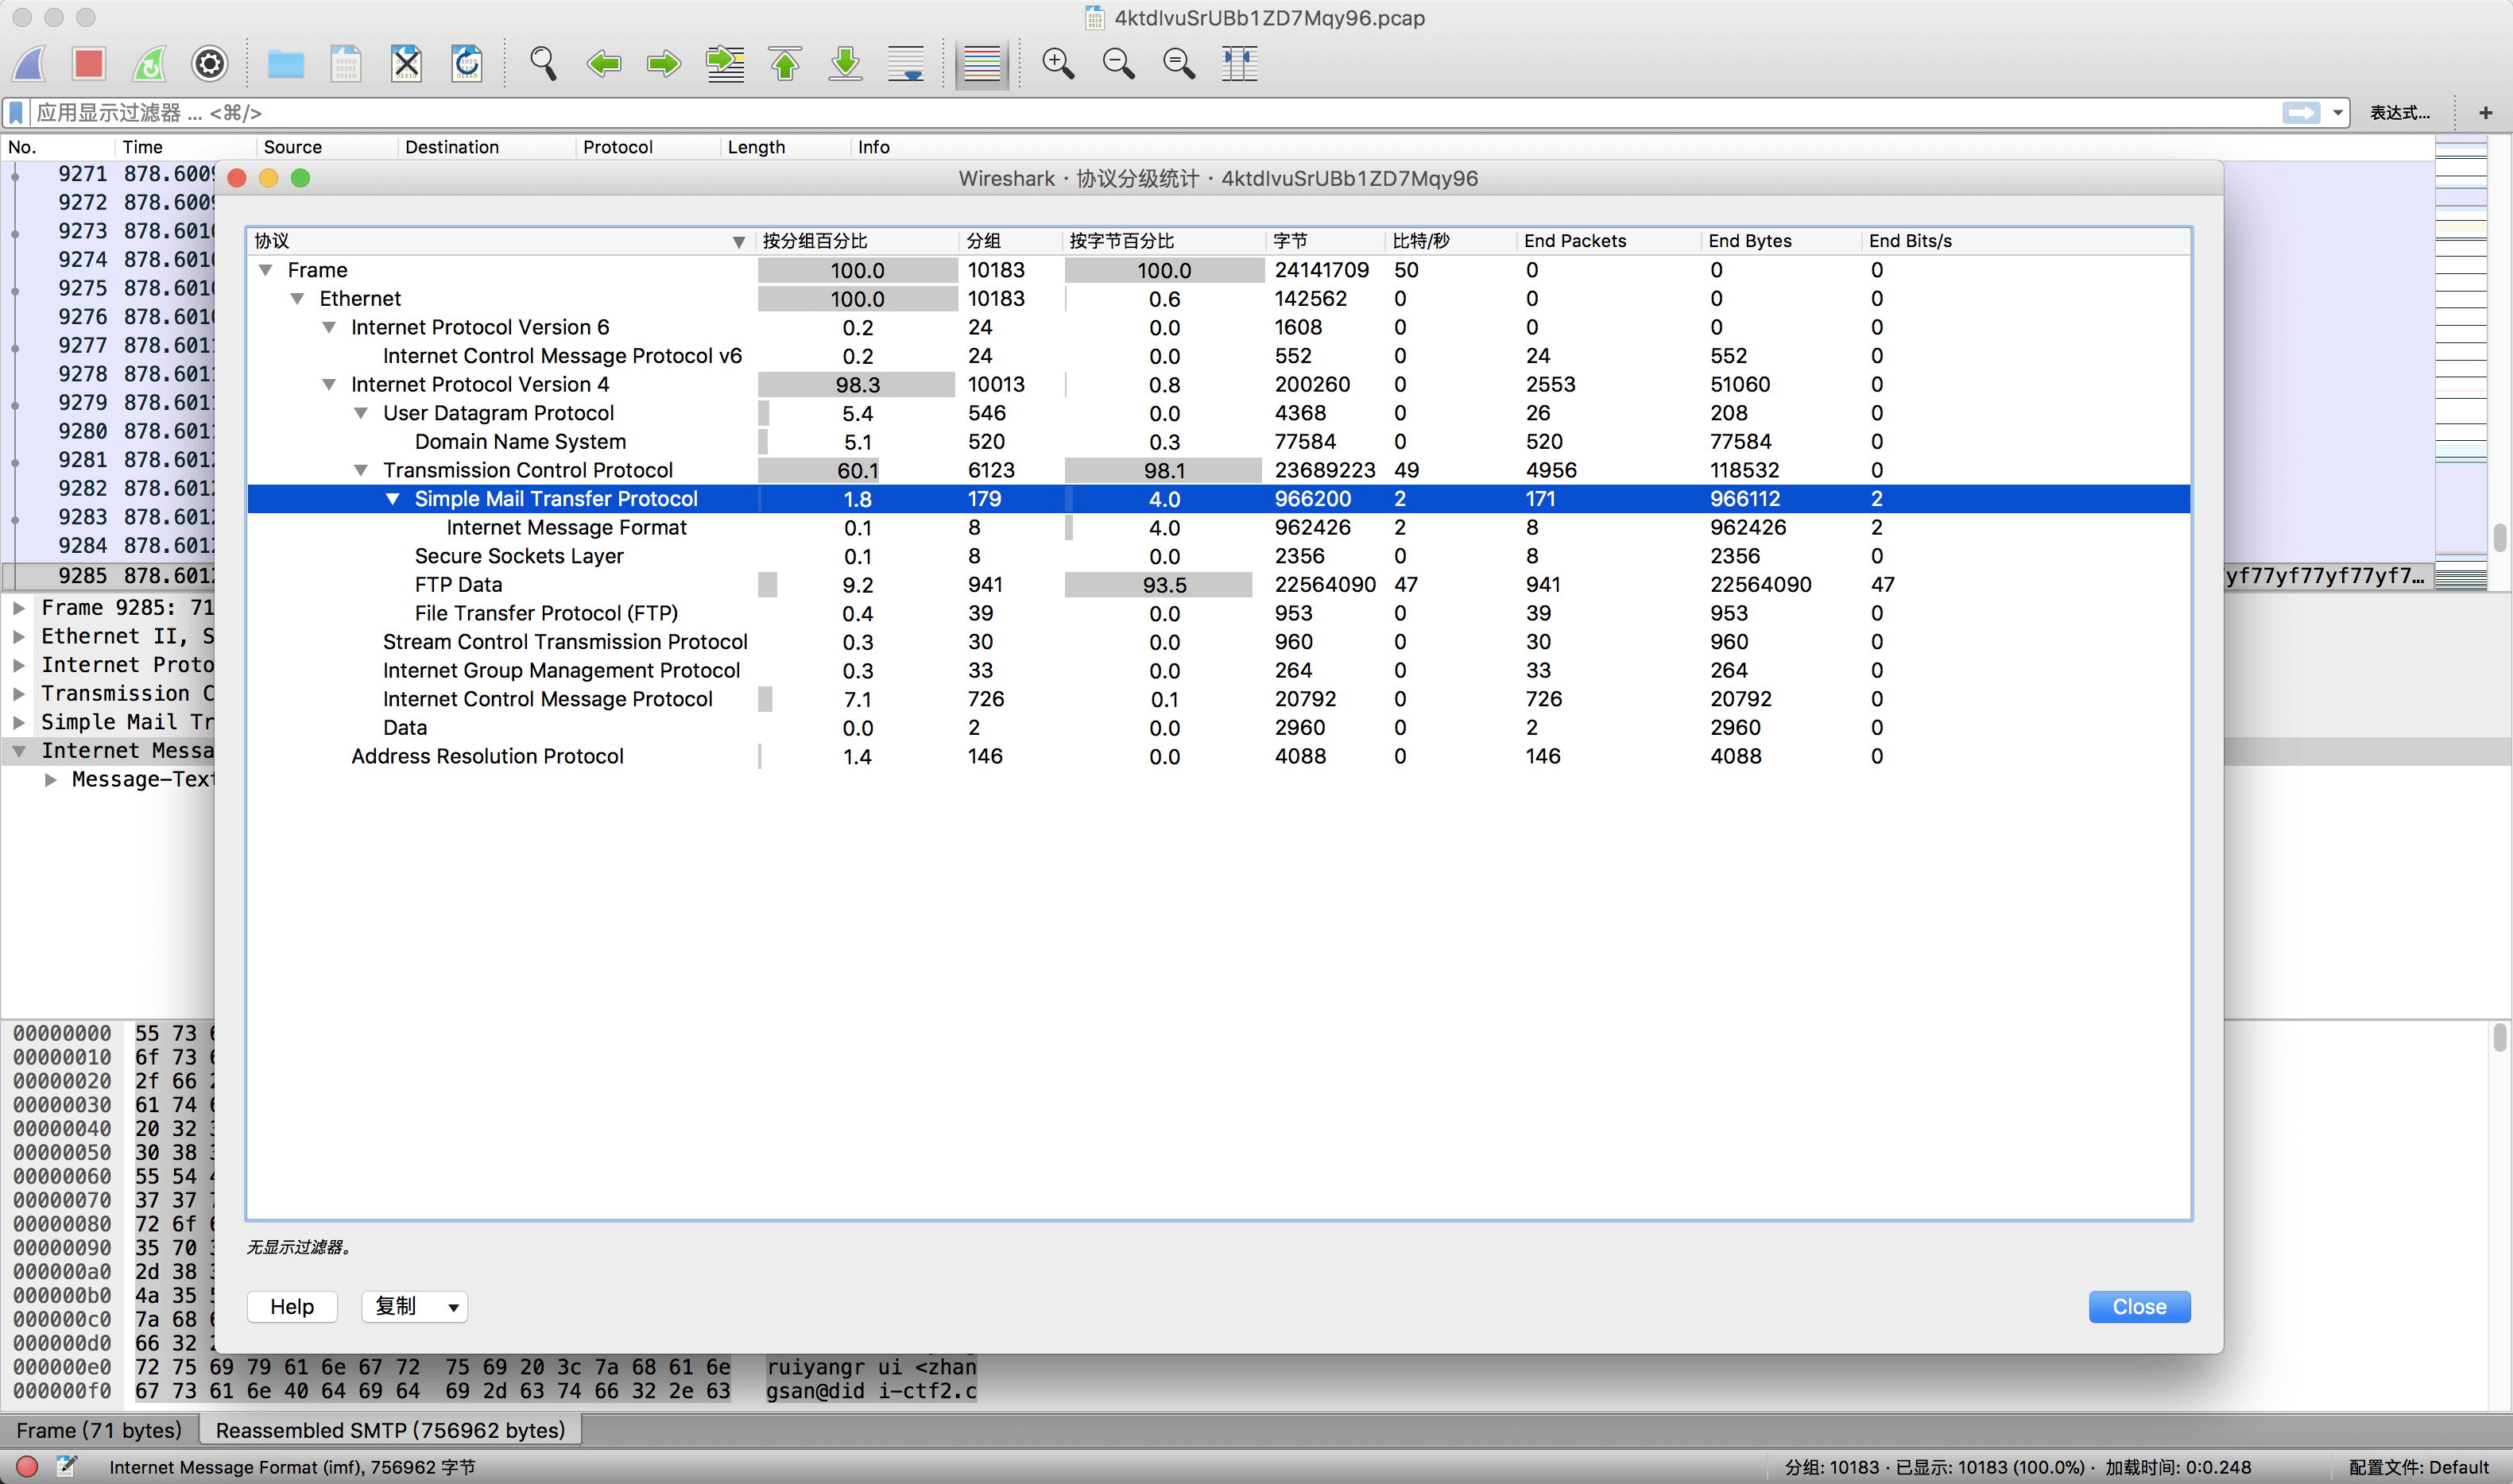The width and height of the screenshot is (2513, 1484).
Task: Open a capture file with the folder icon
Action: [x=286, y=64]
